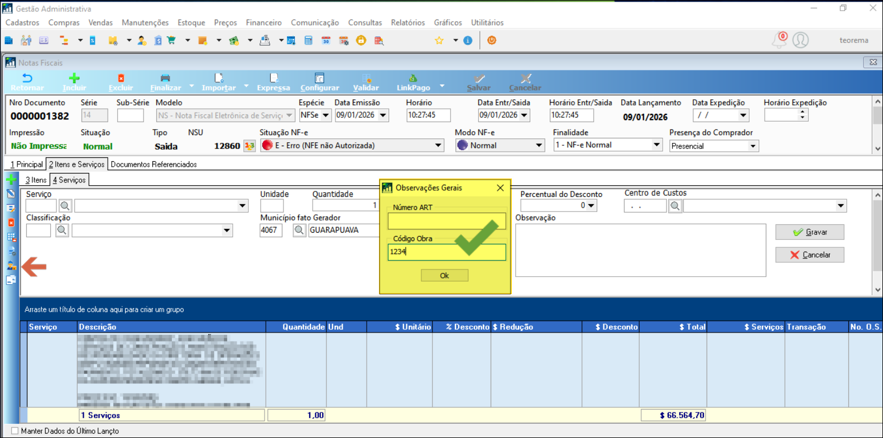Click the search icon next to Serviço
Image resolution: width=883 pixels, height=438 pixels.
pyautogui.click(x=65, y=206)
